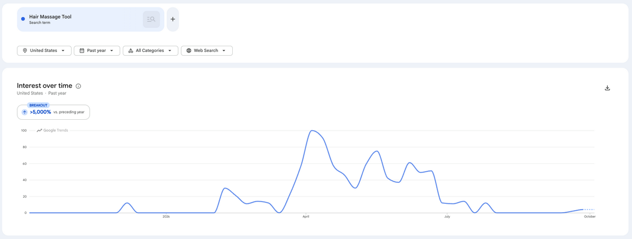Click the 'United States · Past year' subtitle
The image size is (632, 239).
[x=42, y=93]
